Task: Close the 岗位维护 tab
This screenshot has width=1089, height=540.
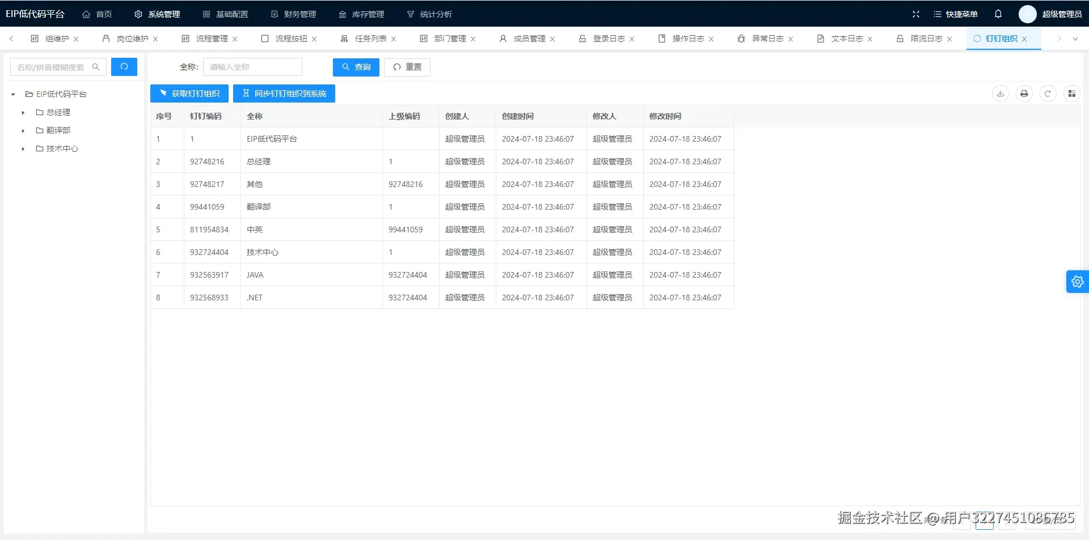Action: [155, 39]
